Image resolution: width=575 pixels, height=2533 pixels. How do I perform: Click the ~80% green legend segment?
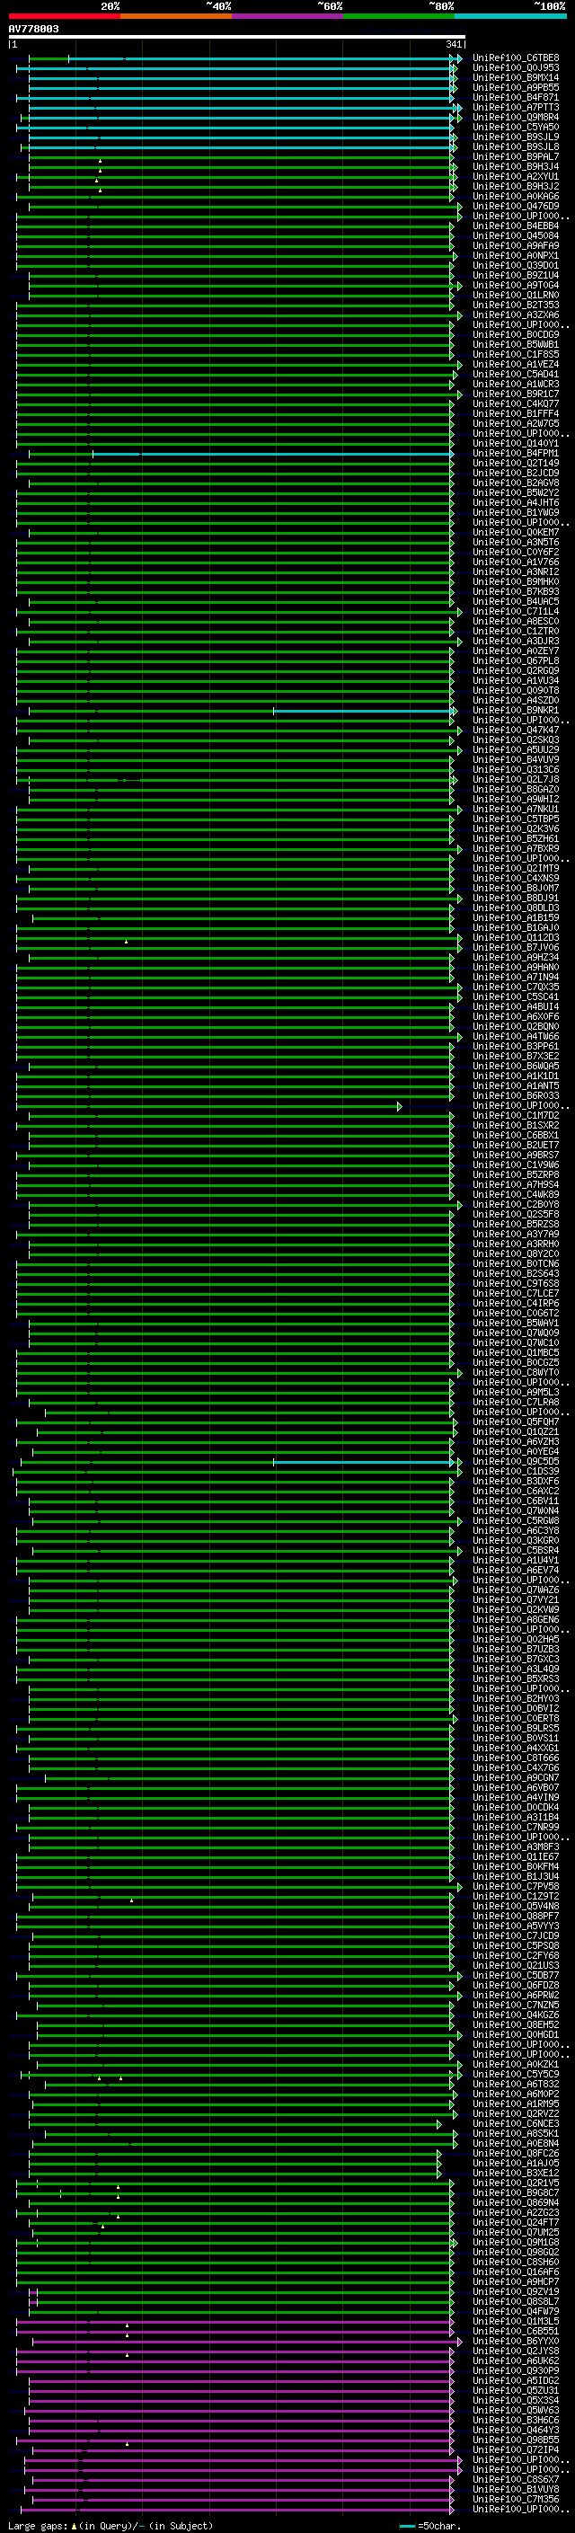point(399,16)
